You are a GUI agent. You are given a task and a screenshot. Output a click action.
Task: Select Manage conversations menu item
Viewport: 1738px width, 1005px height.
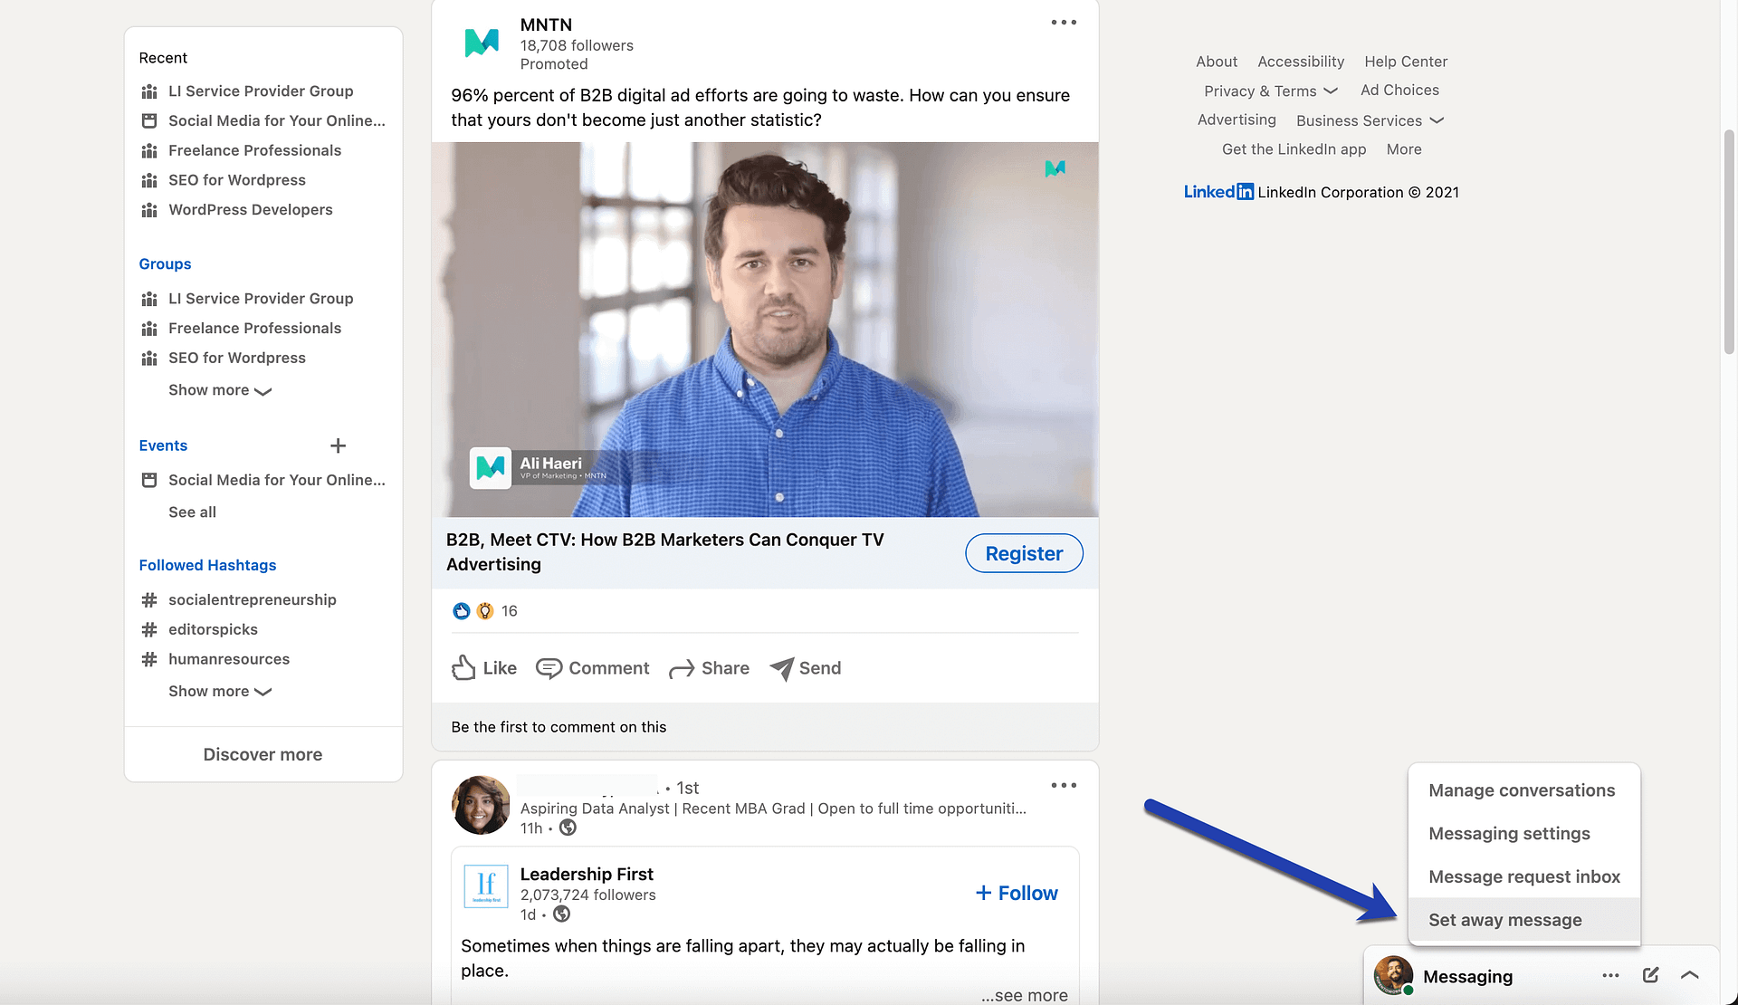[x=1523, y=790]
